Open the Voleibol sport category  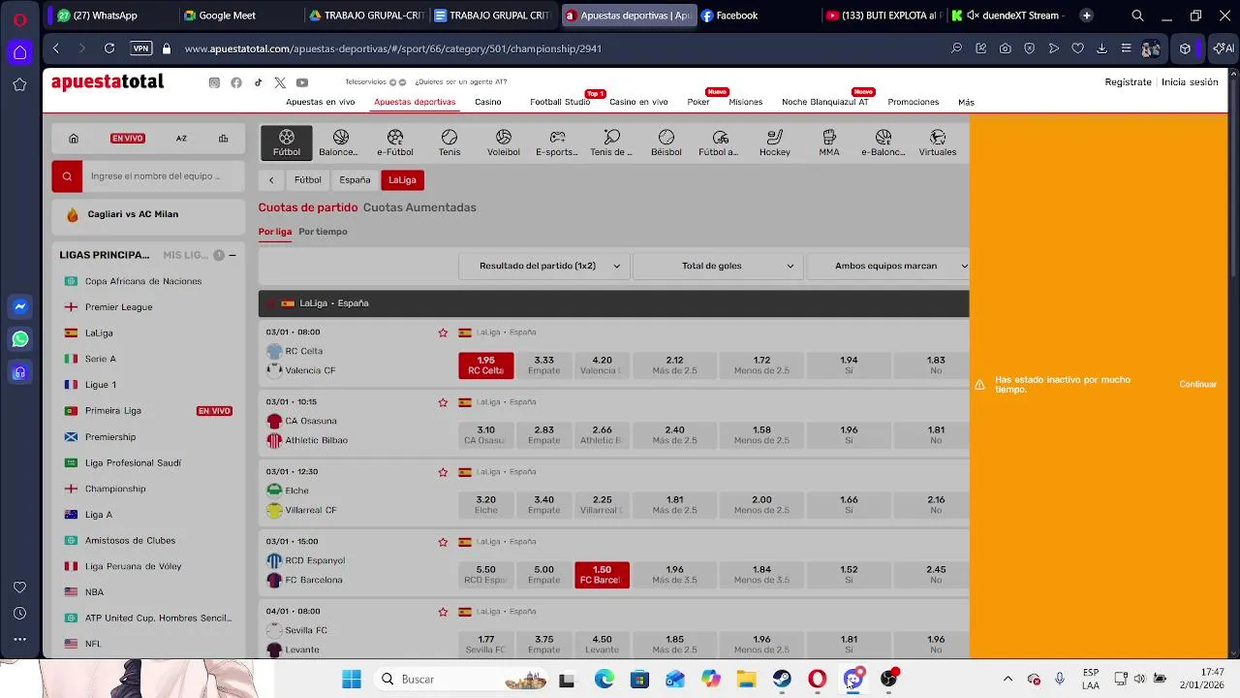pyautogui.click(x=503, y=143)
